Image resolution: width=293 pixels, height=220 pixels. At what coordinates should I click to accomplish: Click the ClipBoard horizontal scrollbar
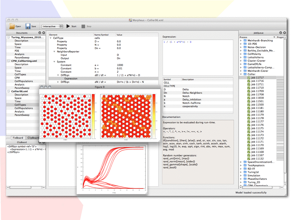click(x=26, y=187)
